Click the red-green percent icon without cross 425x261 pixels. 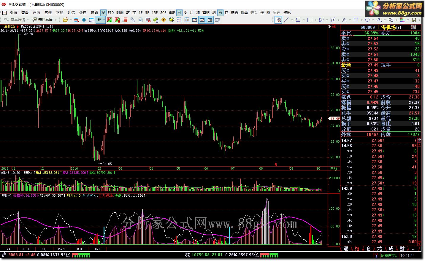point(110,20)
